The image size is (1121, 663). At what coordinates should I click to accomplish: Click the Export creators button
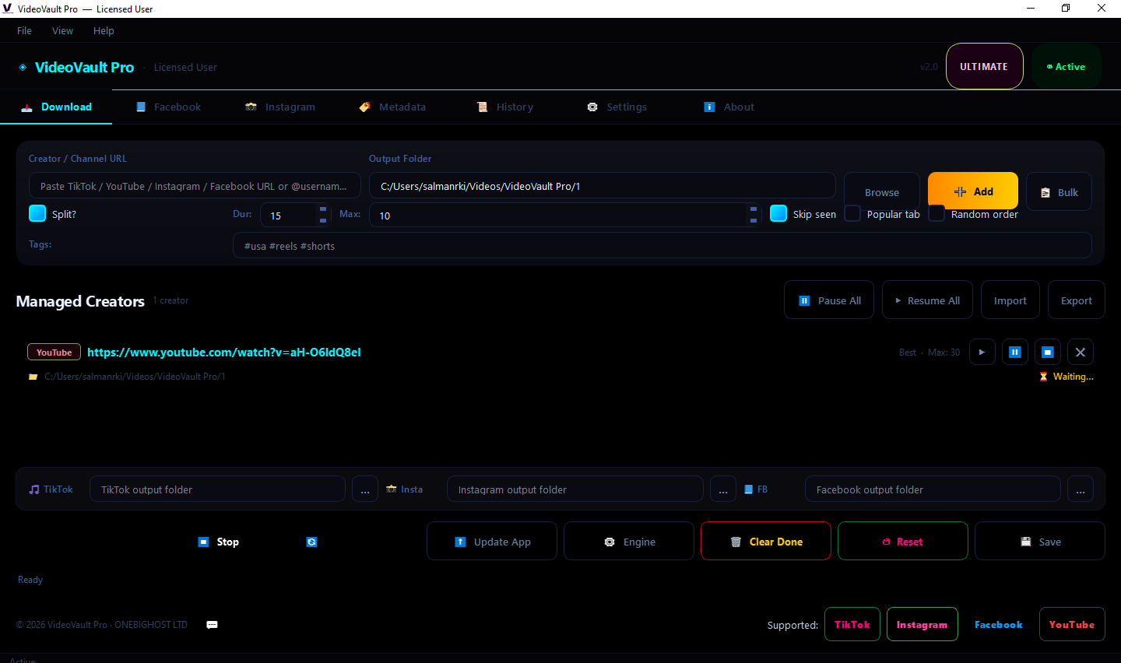coord(1077,300)
